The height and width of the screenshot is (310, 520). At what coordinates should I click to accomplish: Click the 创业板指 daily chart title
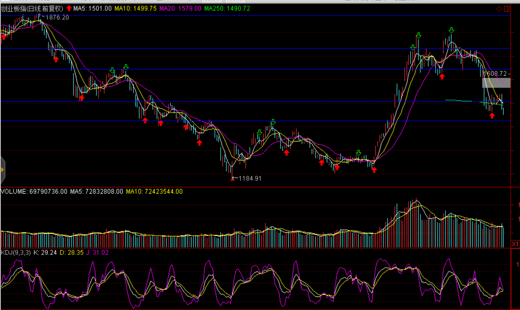(32, 8)
